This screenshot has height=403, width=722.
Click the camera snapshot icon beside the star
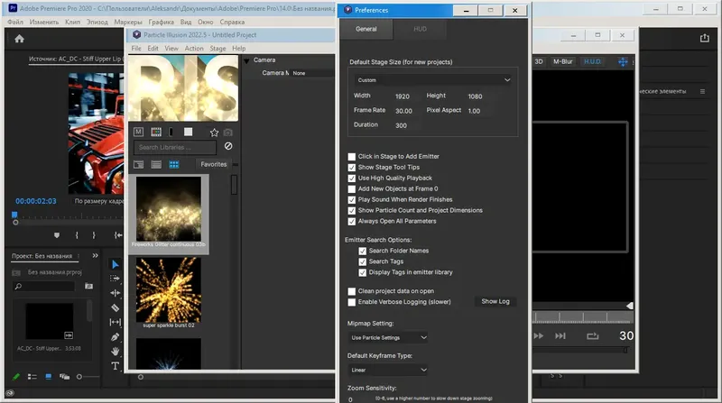[228, 132]
